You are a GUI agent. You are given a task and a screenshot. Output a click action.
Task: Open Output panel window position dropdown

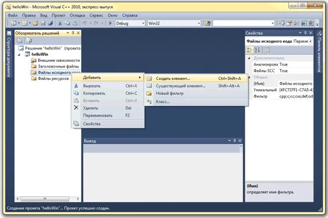coord(230,141)
